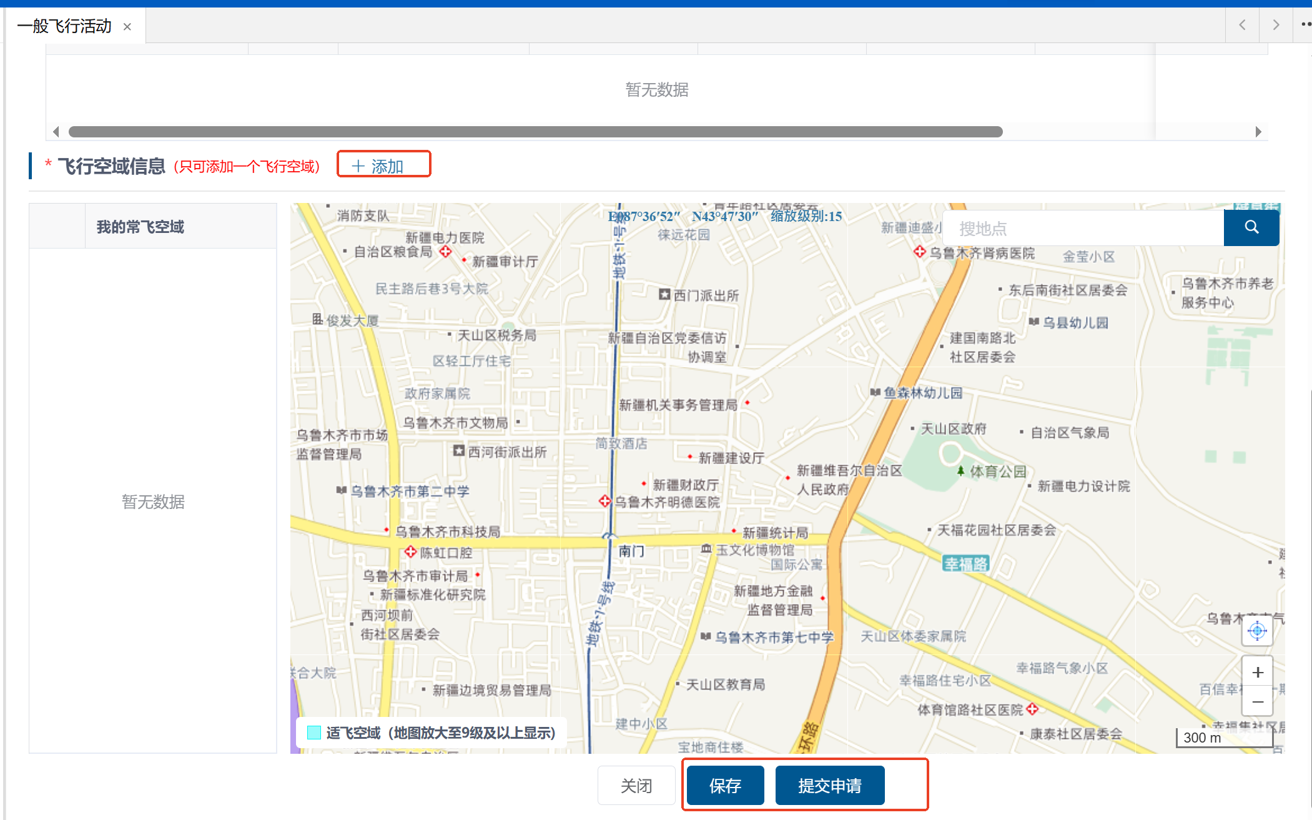Click the 陈虹口腔 clinic marker
This screenshot has width=1312, height=820.
click(410, 551)
